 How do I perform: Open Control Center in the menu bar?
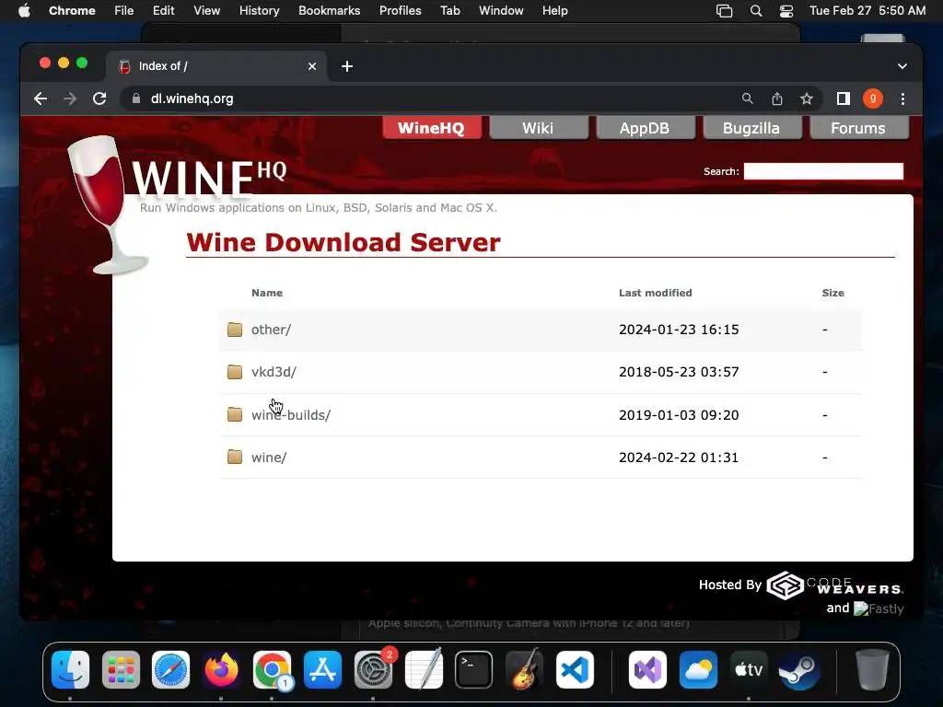tap(786, 11)
